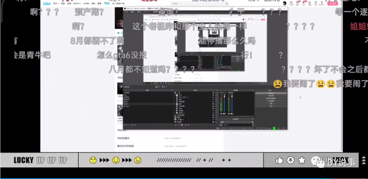
Task: Open the OBS 文件 menu
Action: 126,12
